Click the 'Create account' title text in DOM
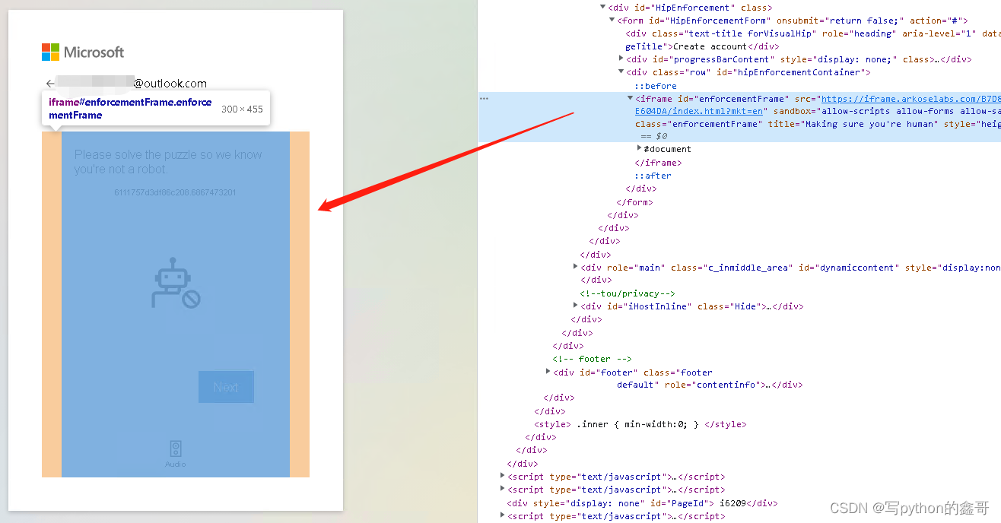This screenshot has height=523, width=1001. click(710, 46)
